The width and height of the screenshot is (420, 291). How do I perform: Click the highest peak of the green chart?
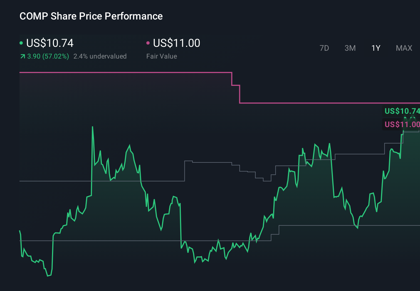point(92,127)
